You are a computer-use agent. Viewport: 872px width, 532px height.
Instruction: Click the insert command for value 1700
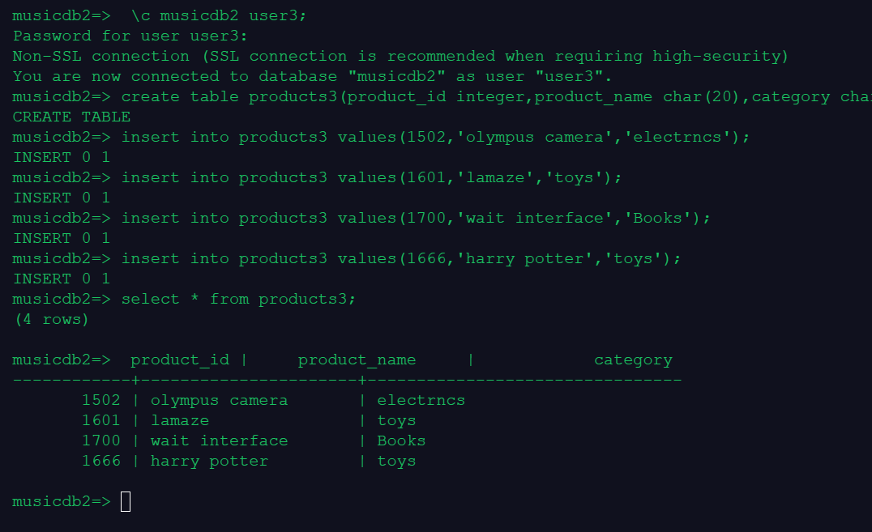(415, 218)
